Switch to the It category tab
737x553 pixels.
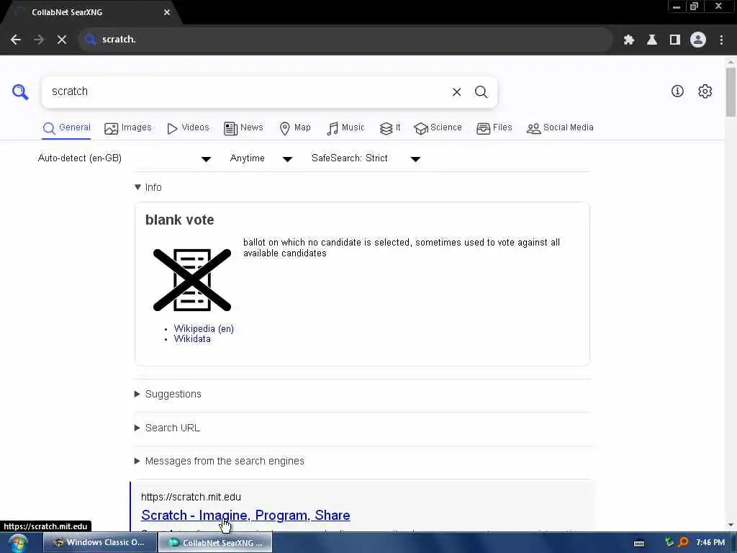click(390, 128)
